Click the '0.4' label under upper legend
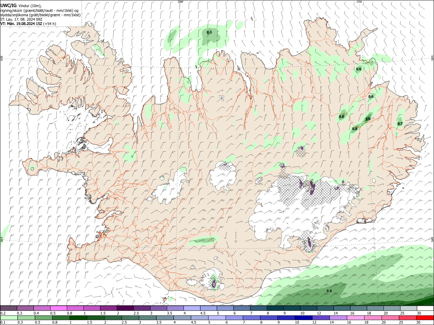The width and height of the screenshot is (434, 325). coord(36,313)
